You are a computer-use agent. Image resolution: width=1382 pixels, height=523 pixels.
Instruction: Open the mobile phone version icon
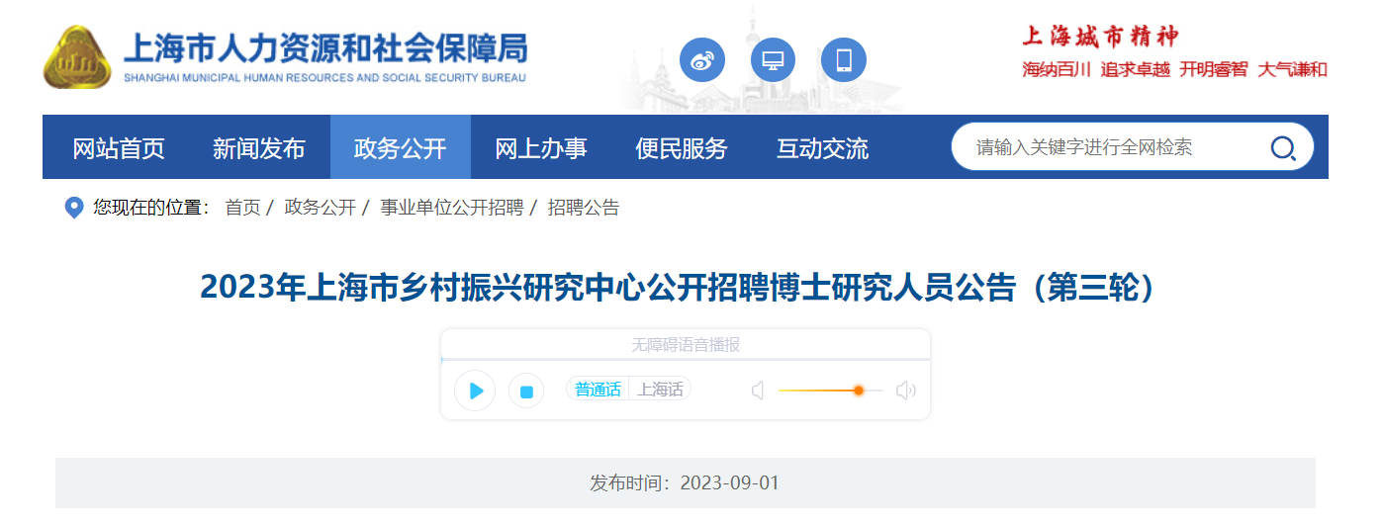[844, 60]
